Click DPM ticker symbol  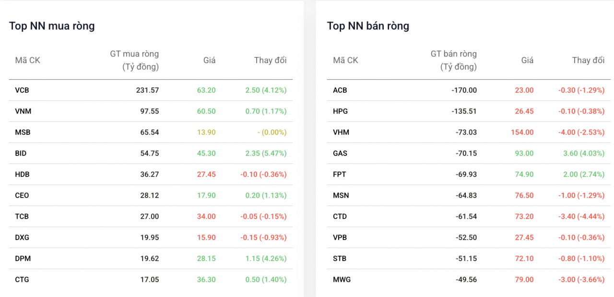pyautogui.click(x=23, y=258)
